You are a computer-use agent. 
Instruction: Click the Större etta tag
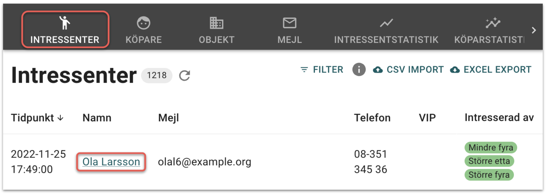[x=489, y=161]
